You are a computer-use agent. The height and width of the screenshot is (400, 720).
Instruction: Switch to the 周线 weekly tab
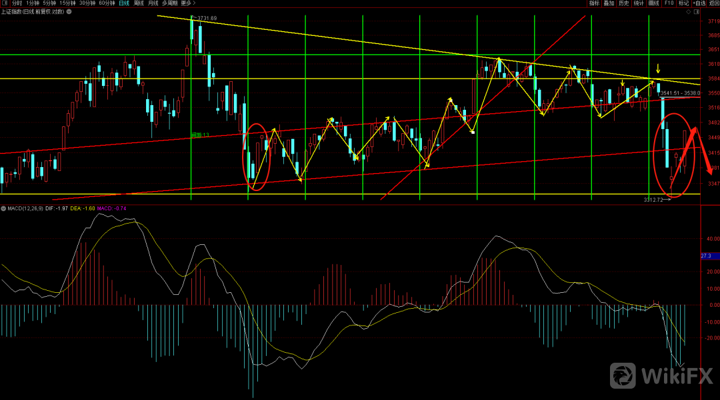(139, 3)
